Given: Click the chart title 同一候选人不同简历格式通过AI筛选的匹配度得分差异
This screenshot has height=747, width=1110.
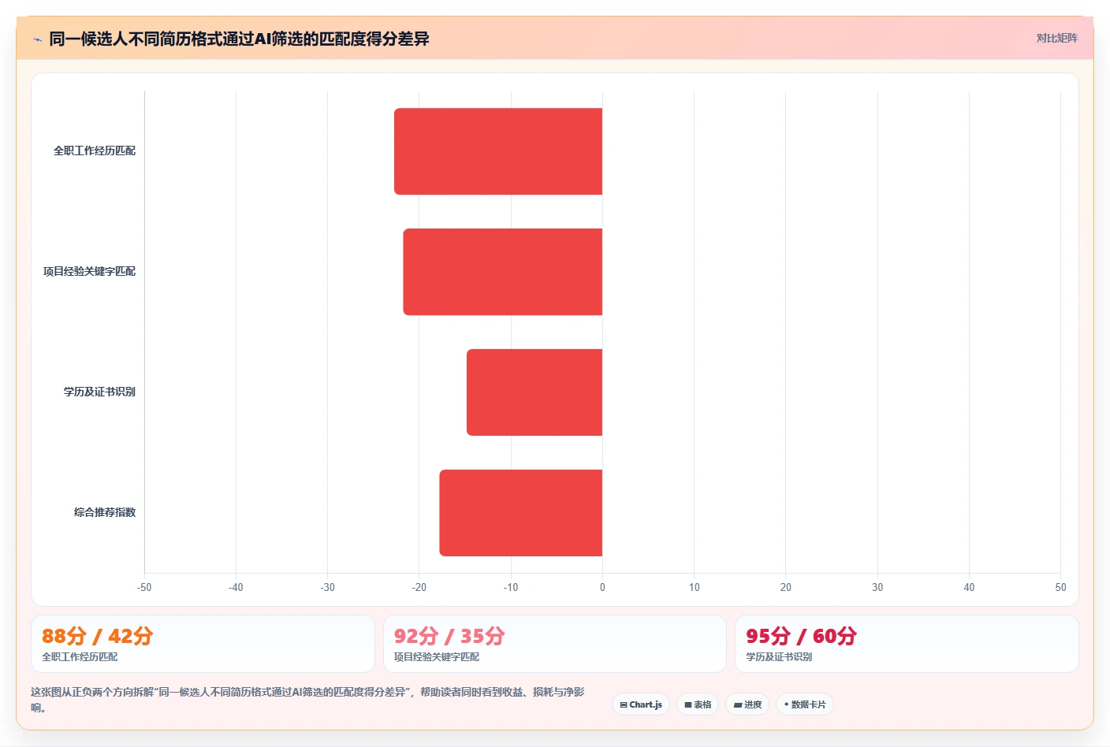Looking at the screenshot, I should coord(239,39).
